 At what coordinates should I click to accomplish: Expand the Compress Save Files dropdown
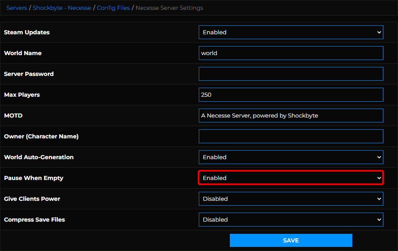[x=291, y=220]
